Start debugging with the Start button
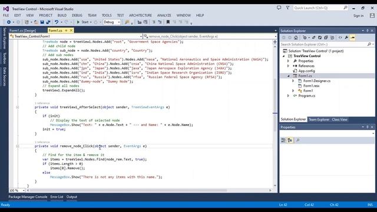377x212 pixels. point(82,22)
